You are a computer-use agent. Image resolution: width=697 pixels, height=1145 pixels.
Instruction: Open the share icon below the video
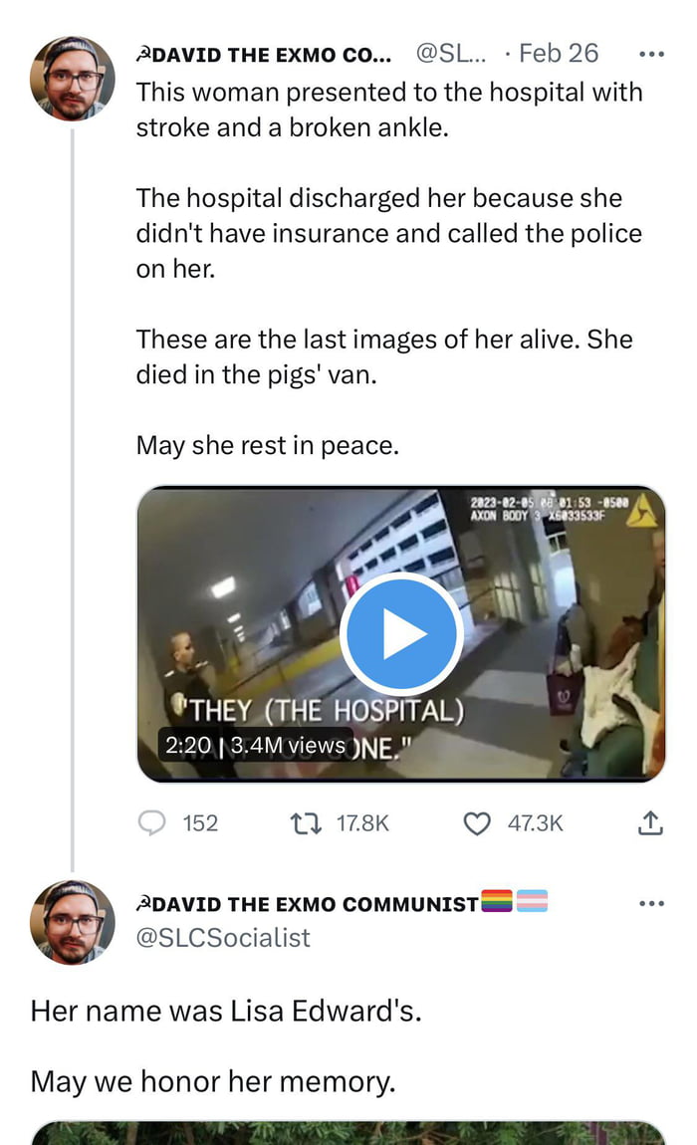coord(649,822)
